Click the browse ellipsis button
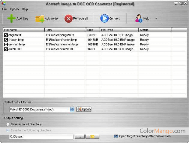Image resolution: width=189 pixels, height=143 pixels. 79,137
